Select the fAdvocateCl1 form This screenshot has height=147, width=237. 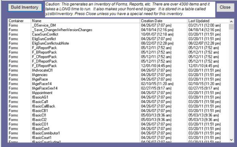(42, 70)
